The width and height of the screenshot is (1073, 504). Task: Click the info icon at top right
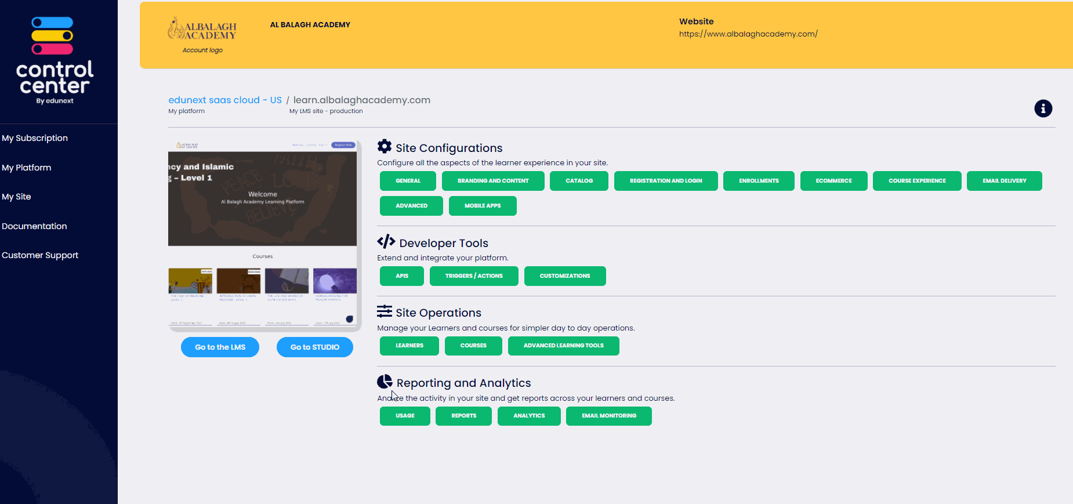(1043, 108)
